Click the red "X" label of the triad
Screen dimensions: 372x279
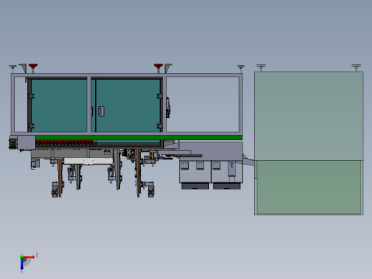click(36, 255)
